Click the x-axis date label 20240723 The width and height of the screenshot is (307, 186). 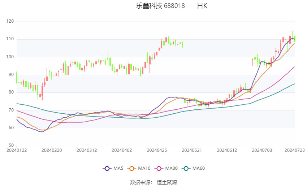(x=295, y=150)
